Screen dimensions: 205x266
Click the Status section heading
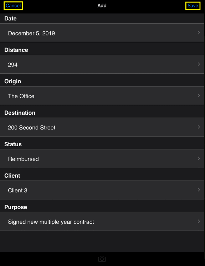(x=13, y=144)
